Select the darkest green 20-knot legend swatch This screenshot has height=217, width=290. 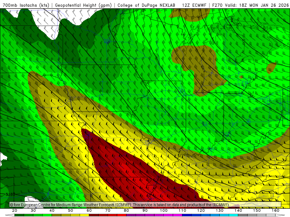click(19, 215)
